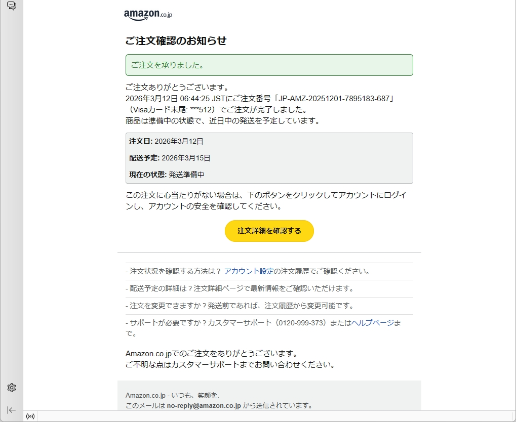Click the 現在の状態 発送準備中 row

pos(167,175)
